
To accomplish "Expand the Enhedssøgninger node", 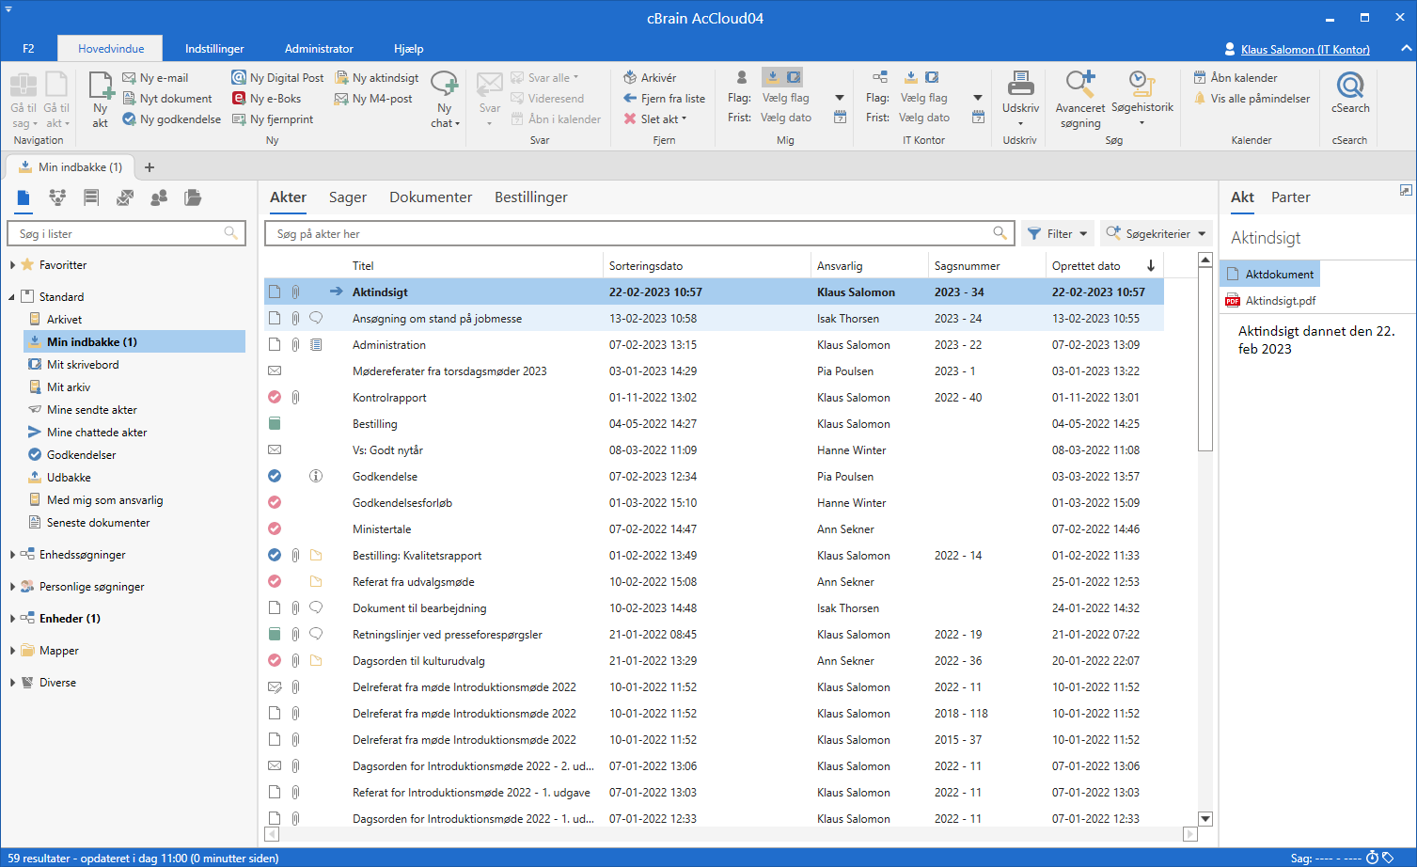I will pyautogui.click(x=12, y=555).
